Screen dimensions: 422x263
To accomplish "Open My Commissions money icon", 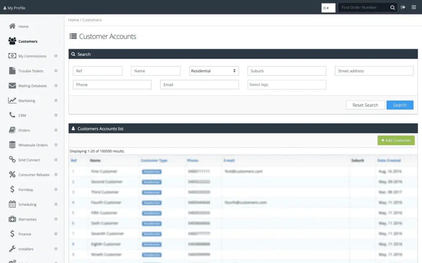I will point(12,56).
